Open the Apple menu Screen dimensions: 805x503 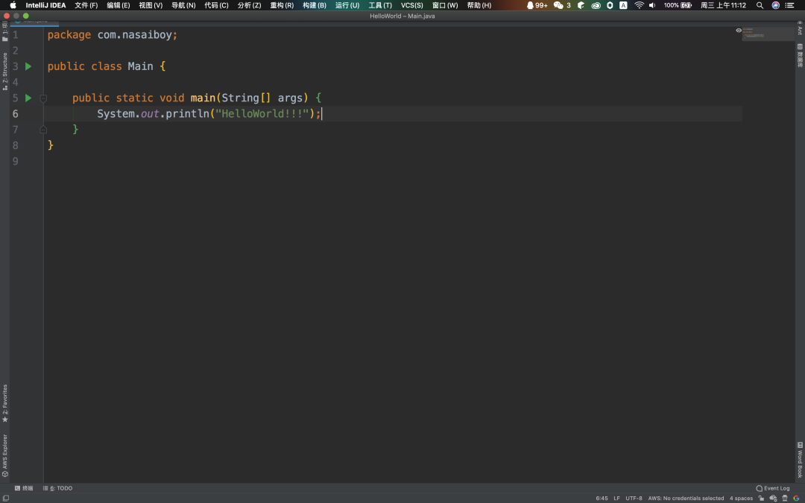click(13, 5)
